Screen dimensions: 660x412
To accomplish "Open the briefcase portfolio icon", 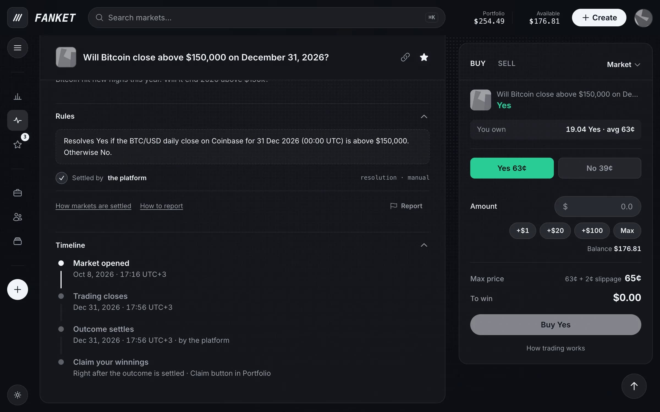I will 18,193.
